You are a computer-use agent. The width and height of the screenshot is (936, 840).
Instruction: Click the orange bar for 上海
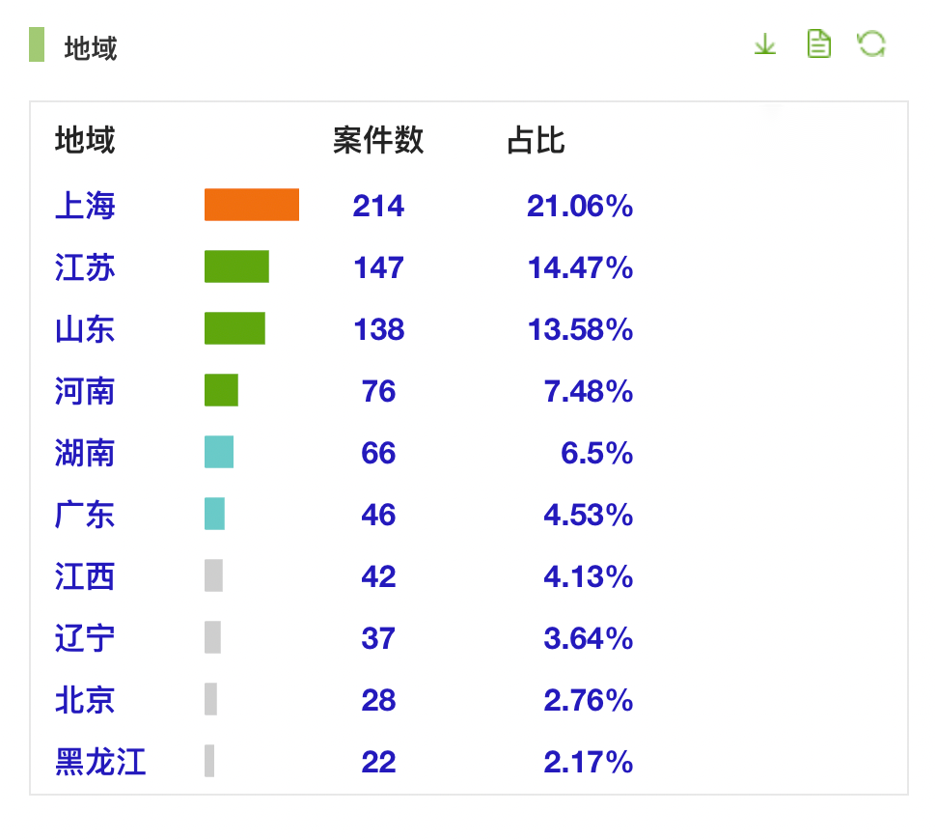pos(251,205)
